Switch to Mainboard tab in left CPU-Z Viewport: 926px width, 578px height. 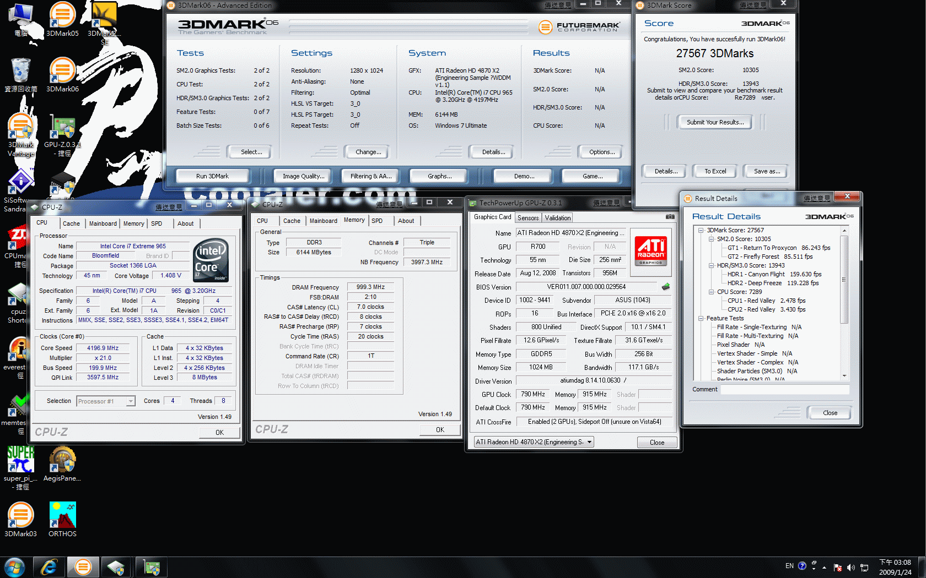point(103,223)
